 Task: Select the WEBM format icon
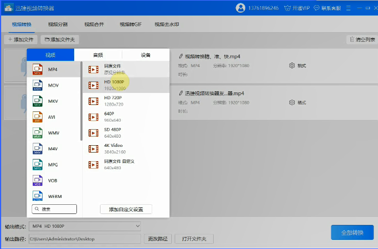37,196
